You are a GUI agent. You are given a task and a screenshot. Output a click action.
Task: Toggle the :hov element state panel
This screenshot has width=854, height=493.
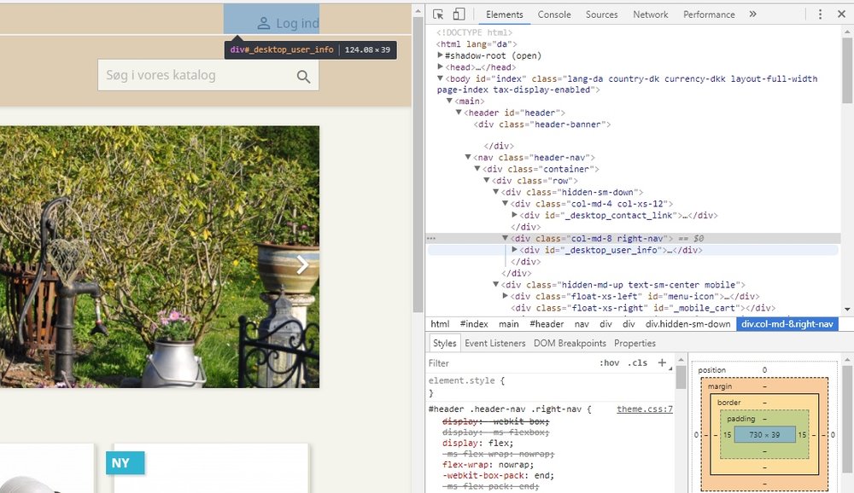[x=610, y=363]
